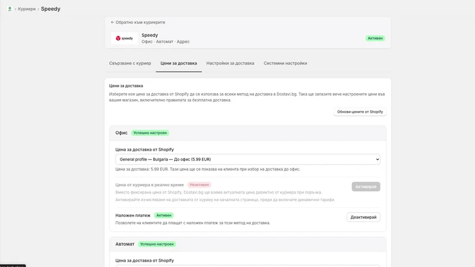
Task: Click the Офис section header
Action: coord(248,133)
